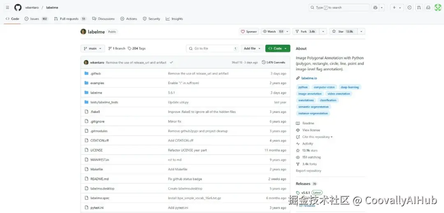
Task: View the 204 Tags link
Action: [136, 48]
